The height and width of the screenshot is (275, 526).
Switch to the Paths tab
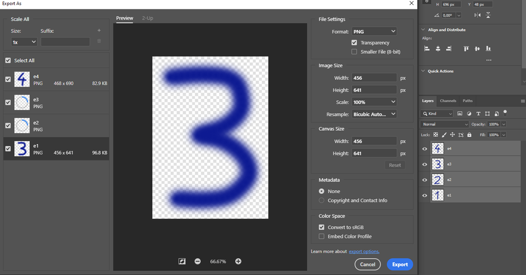click(467, 101)
